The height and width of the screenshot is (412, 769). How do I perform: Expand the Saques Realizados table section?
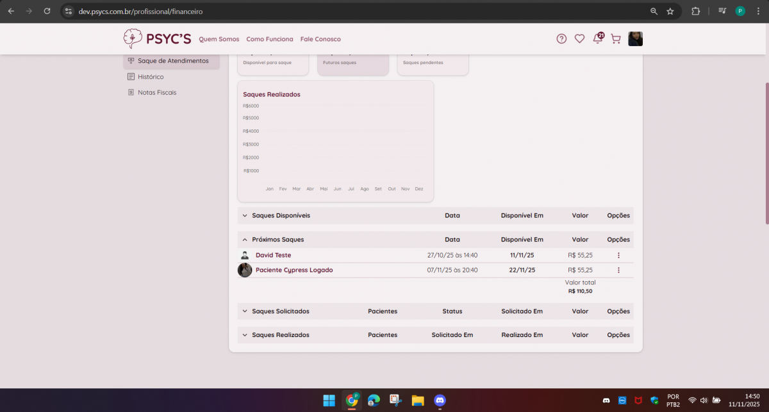pos(245,335)
